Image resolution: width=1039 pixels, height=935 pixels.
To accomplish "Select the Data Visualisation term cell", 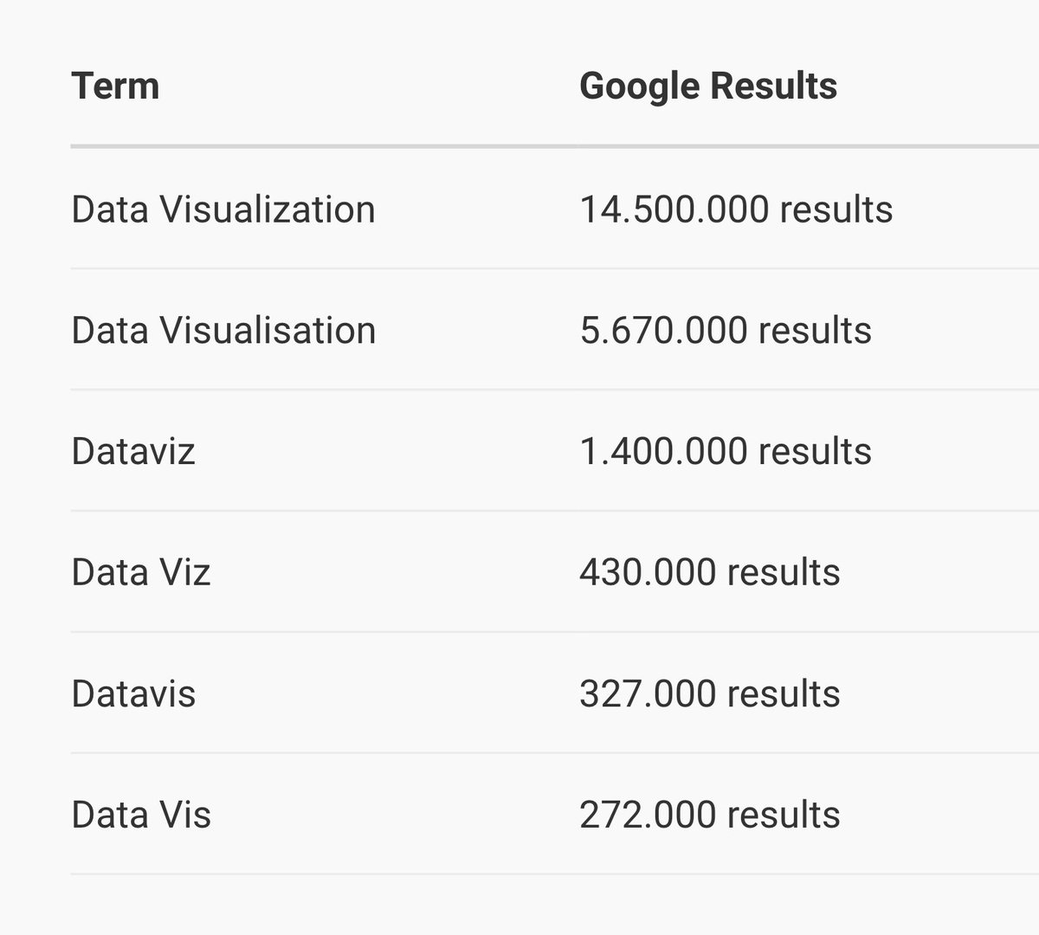I will [223, 331].
